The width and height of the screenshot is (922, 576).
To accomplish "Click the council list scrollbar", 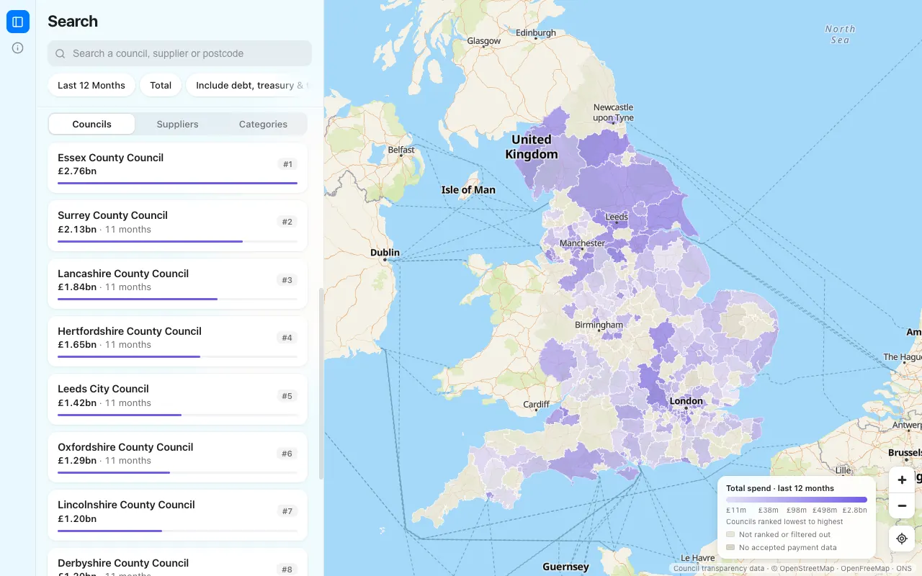I will point(321,383).
